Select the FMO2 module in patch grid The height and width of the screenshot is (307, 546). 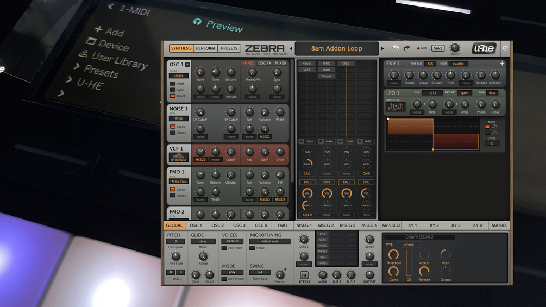point(327,64)
